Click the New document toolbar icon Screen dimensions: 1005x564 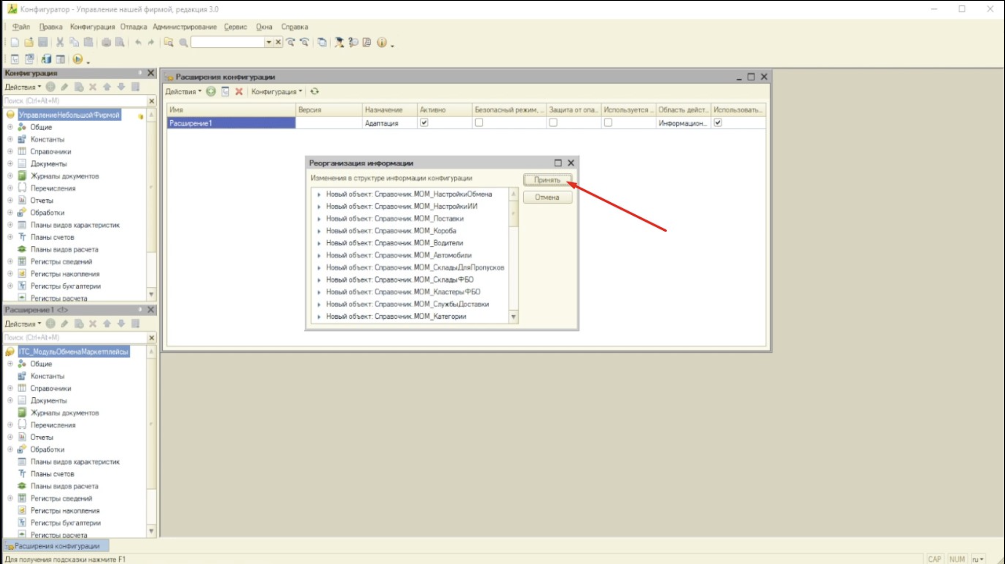(14, 42)
